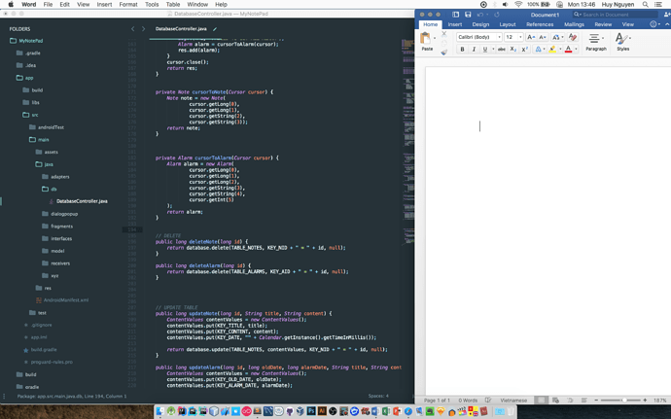Click the code minimap in the editor
671x419 pixels.
click(408, 141)
